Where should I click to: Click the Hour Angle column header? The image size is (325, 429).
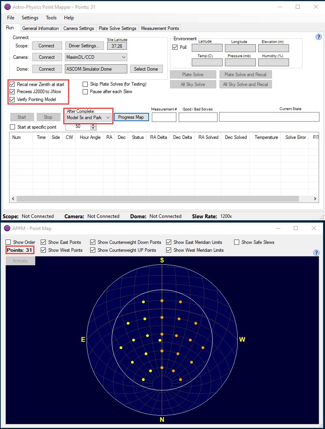pos(90,137)
